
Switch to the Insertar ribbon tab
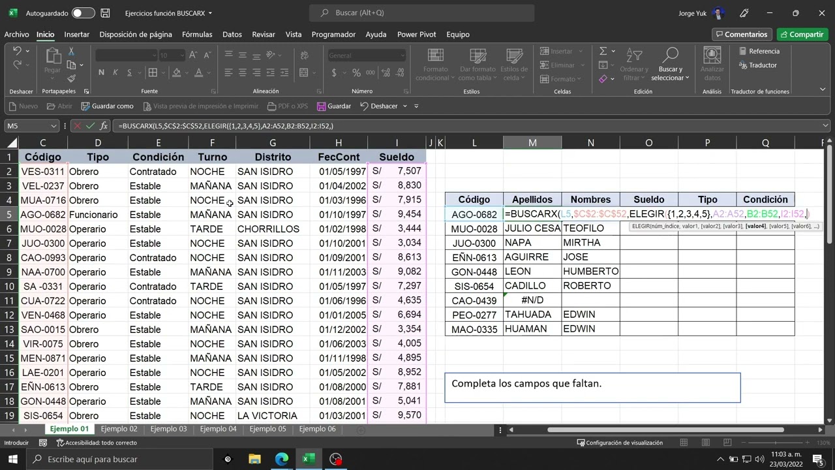point(76,35)
